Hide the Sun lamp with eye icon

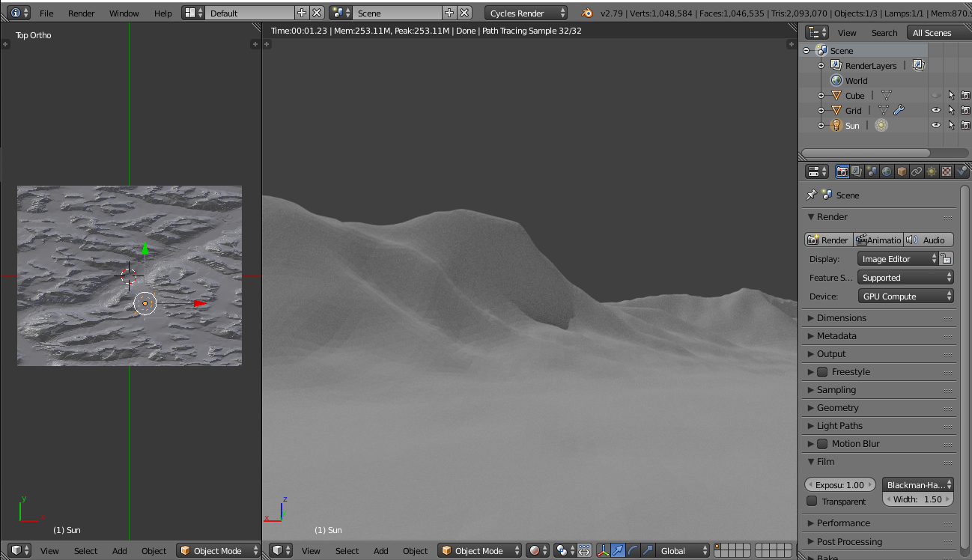click(936, 125)
